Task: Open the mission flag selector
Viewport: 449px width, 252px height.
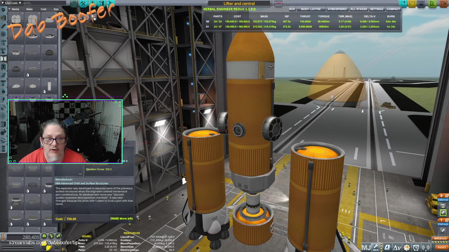Action: click(279, 3)
